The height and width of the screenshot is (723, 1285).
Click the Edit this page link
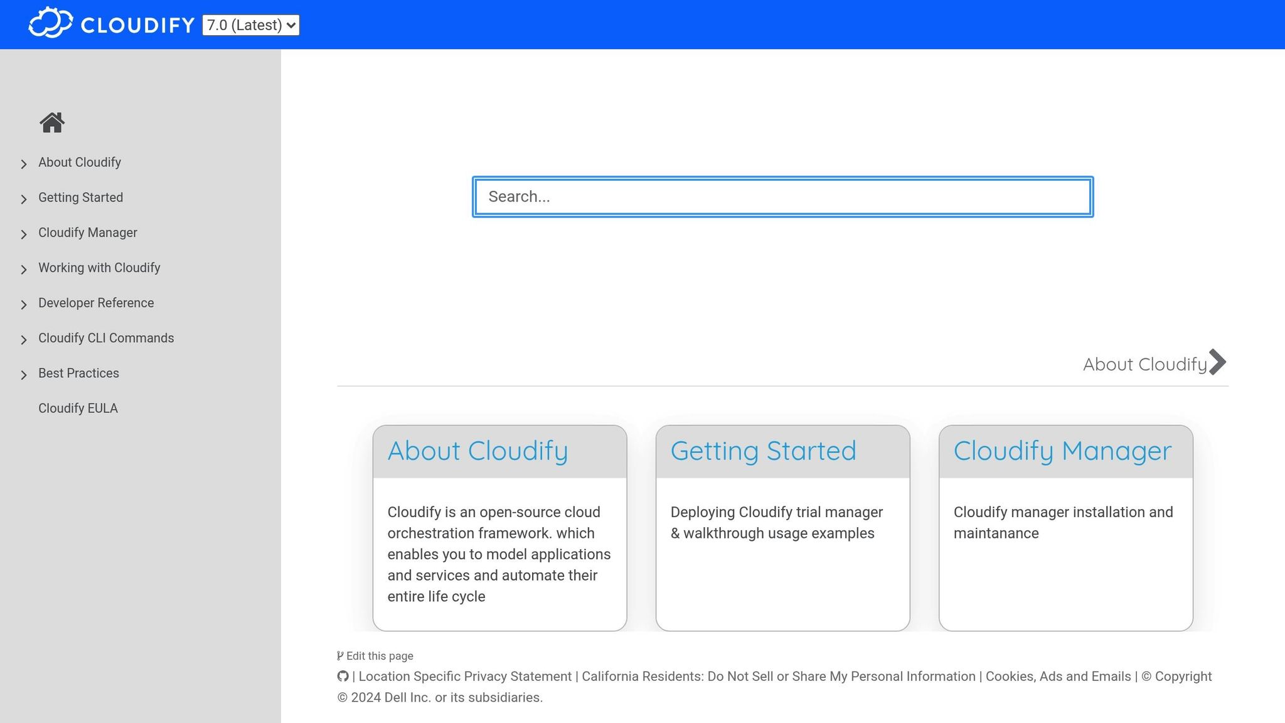(380, 656)
